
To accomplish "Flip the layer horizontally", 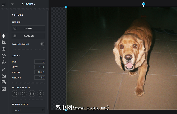I will pos(32,93).
